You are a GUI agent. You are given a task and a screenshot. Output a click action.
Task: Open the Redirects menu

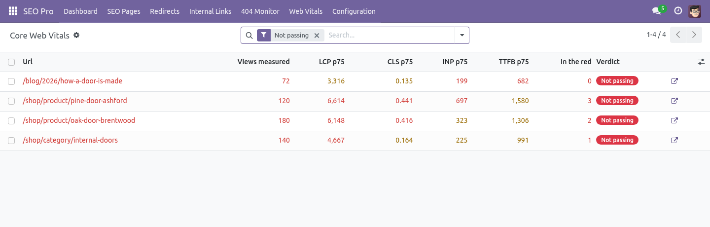coord(165,11)
